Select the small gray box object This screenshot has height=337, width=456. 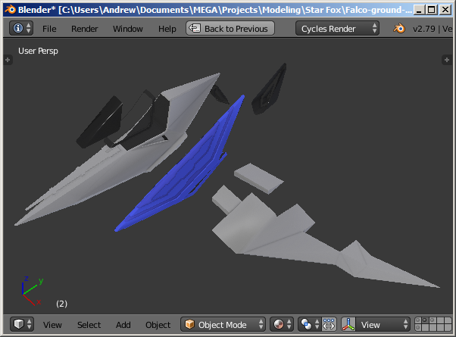click(x=258, y=178)
